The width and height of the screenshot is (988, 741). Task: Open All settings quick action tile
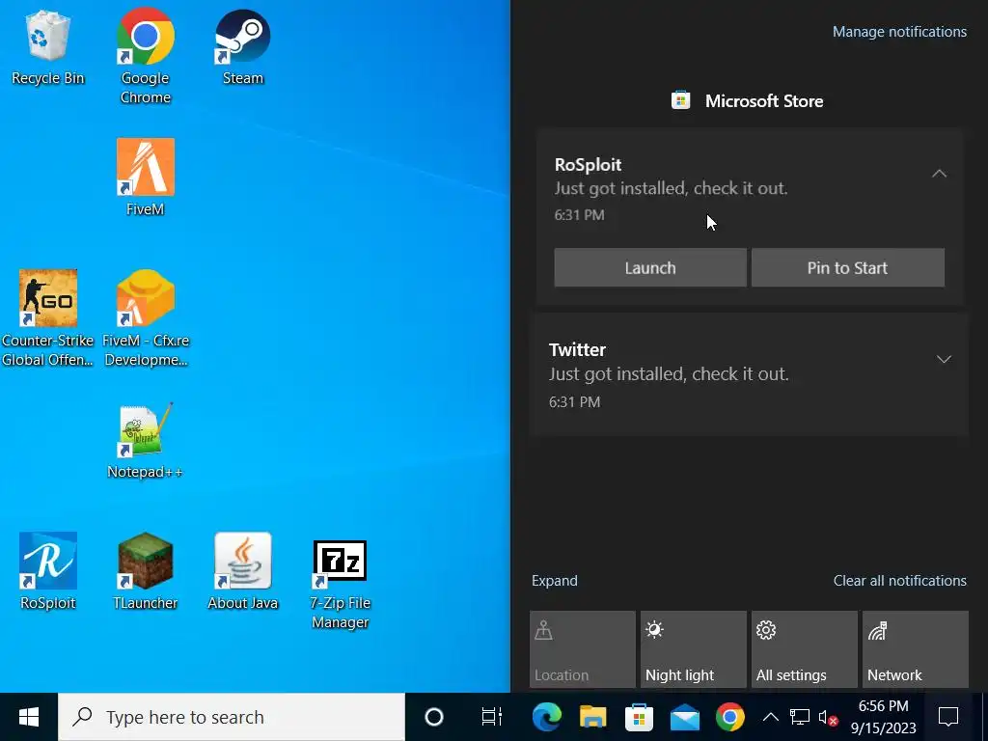804,649
